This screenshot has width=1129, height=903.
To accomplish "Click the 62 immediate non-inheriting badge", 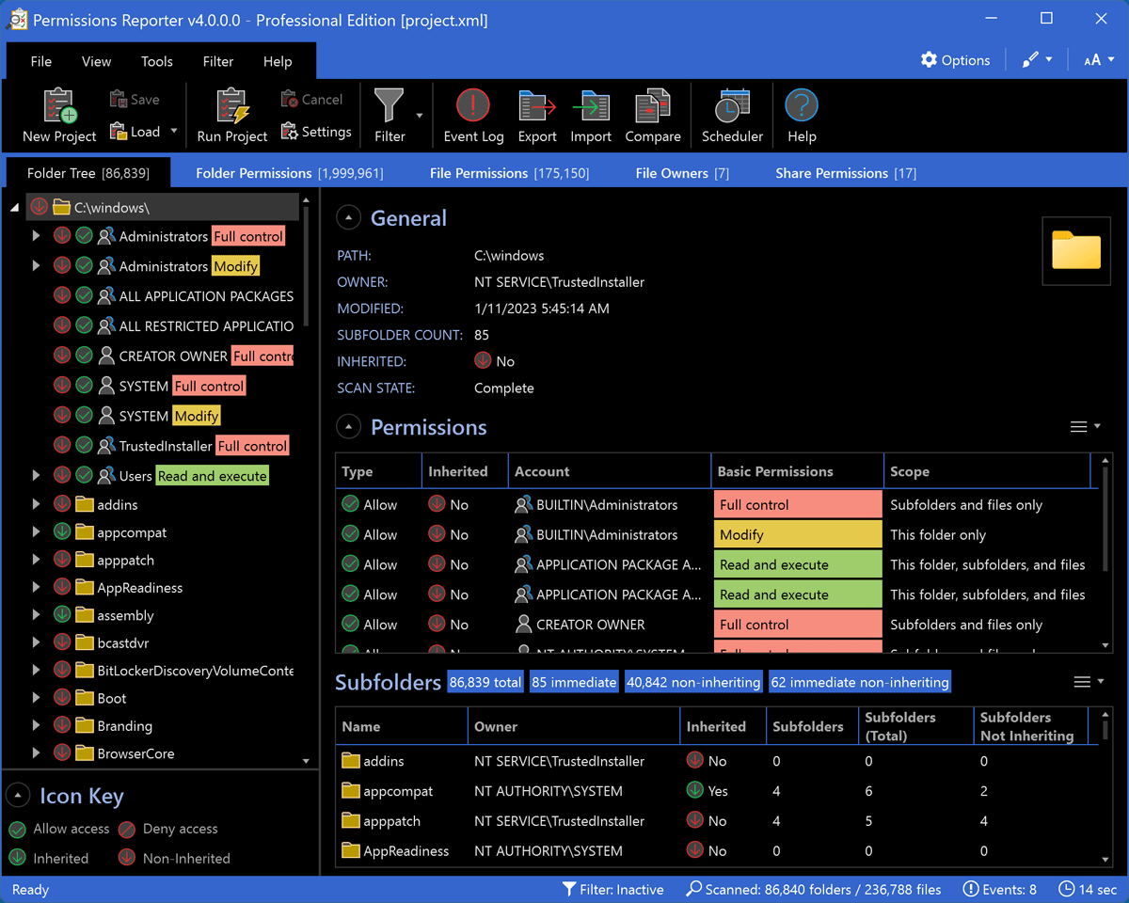I will point(859,682).
